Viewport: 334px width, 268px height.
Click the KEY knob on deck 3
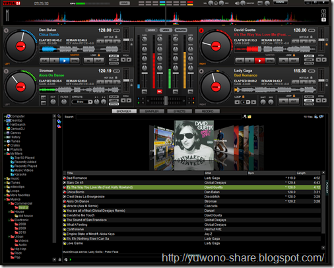tap(53, 102)
